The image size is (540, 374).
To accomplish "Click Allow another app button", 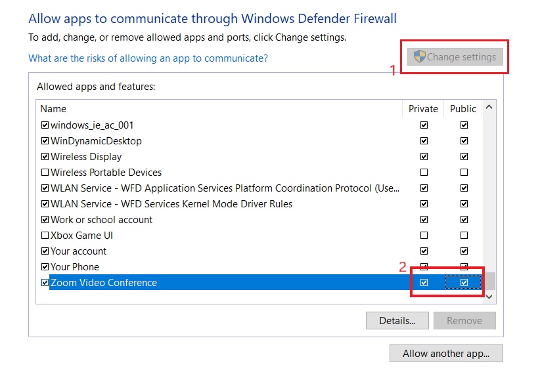I will point(446,354).
